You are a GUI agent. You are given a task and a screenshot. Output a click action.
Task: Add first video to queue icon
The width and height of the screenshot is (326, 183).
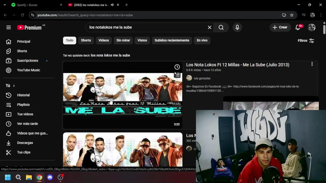(x=177, y=75)
